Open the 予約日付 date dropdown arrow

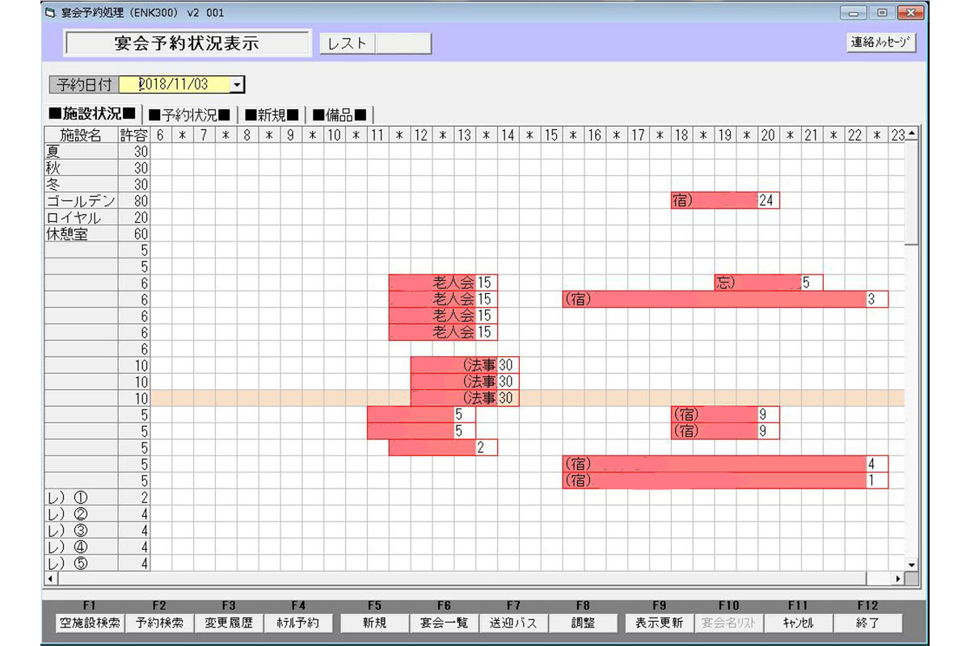236,84
